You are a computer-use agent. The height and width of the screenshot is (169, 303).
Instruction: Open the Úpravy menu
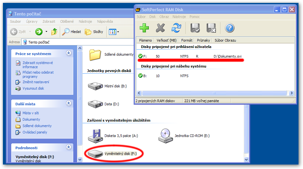coord(32,21)
